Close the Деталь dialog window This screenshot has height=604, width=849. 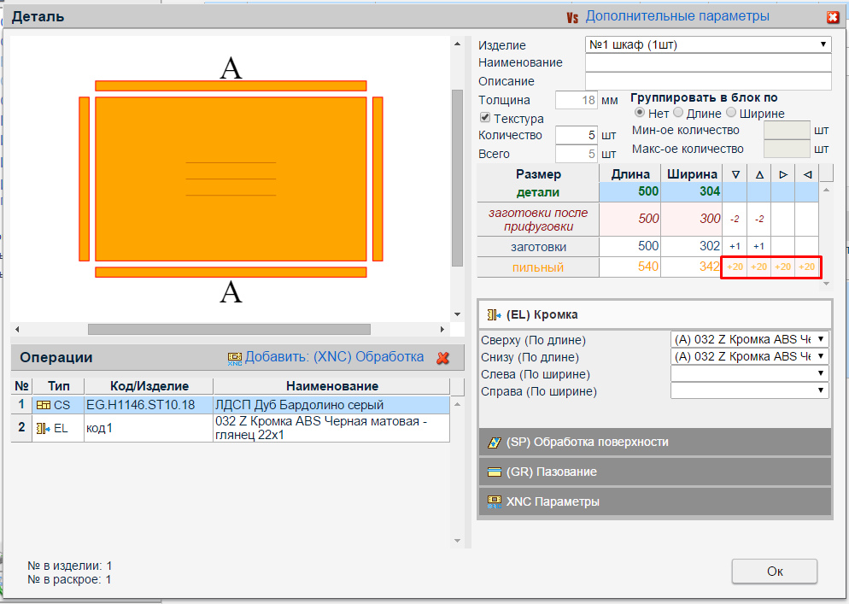pos(833,17)
